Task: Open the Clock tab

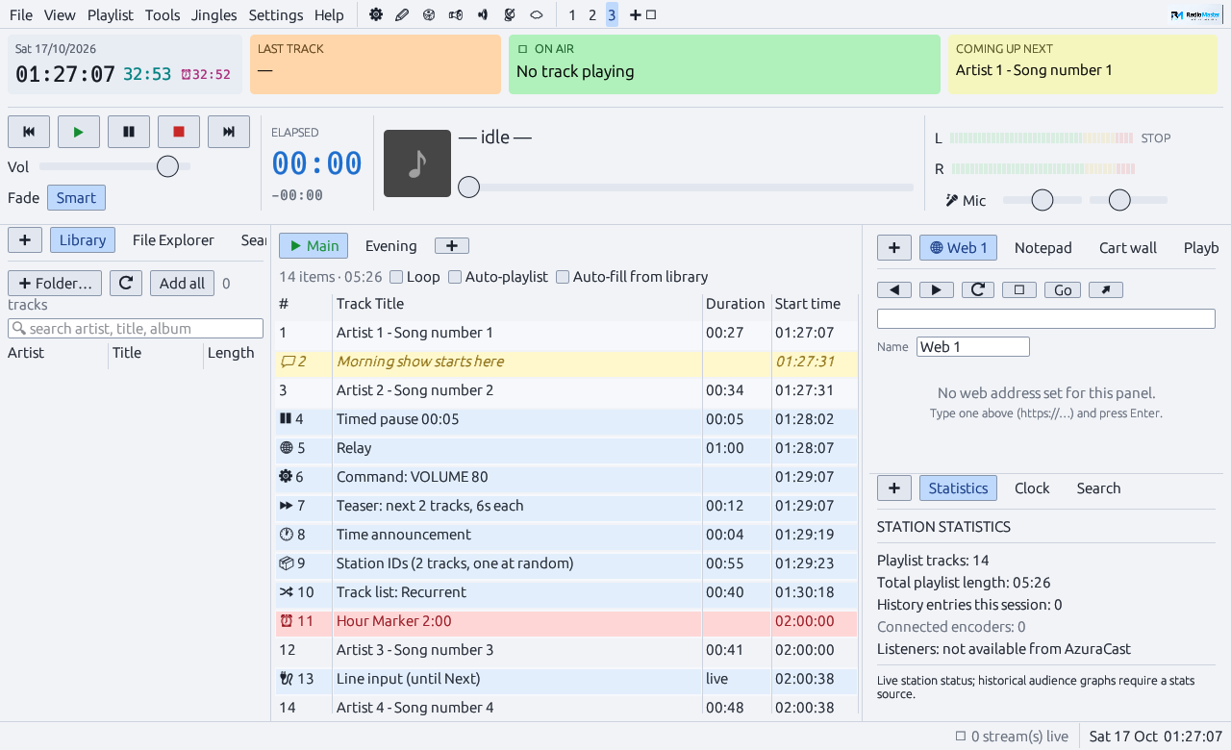Action: coord(1032,488)
